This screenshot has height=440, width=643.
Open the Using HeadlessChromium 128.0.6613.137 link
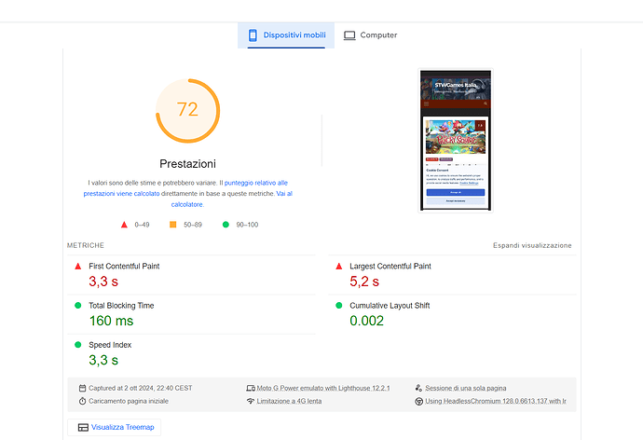[496, 401]
